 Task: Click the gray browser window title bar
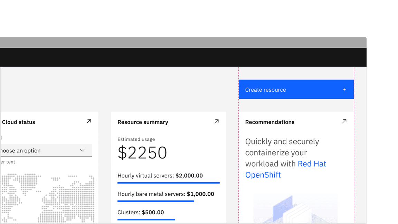(183, 43)
